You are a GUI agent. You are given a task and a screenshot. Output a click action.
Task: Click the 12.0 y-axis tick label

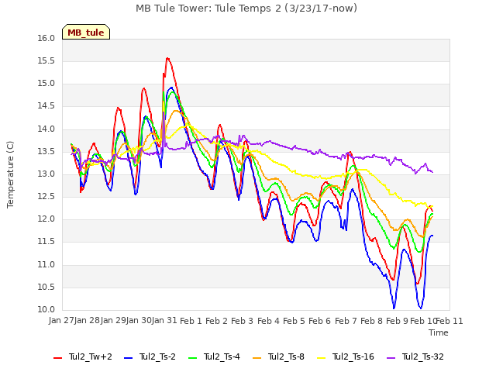click(x=46, y=219)
